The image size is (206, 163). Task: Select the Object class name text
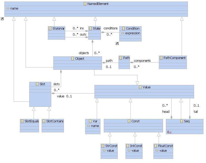point(79,59)
